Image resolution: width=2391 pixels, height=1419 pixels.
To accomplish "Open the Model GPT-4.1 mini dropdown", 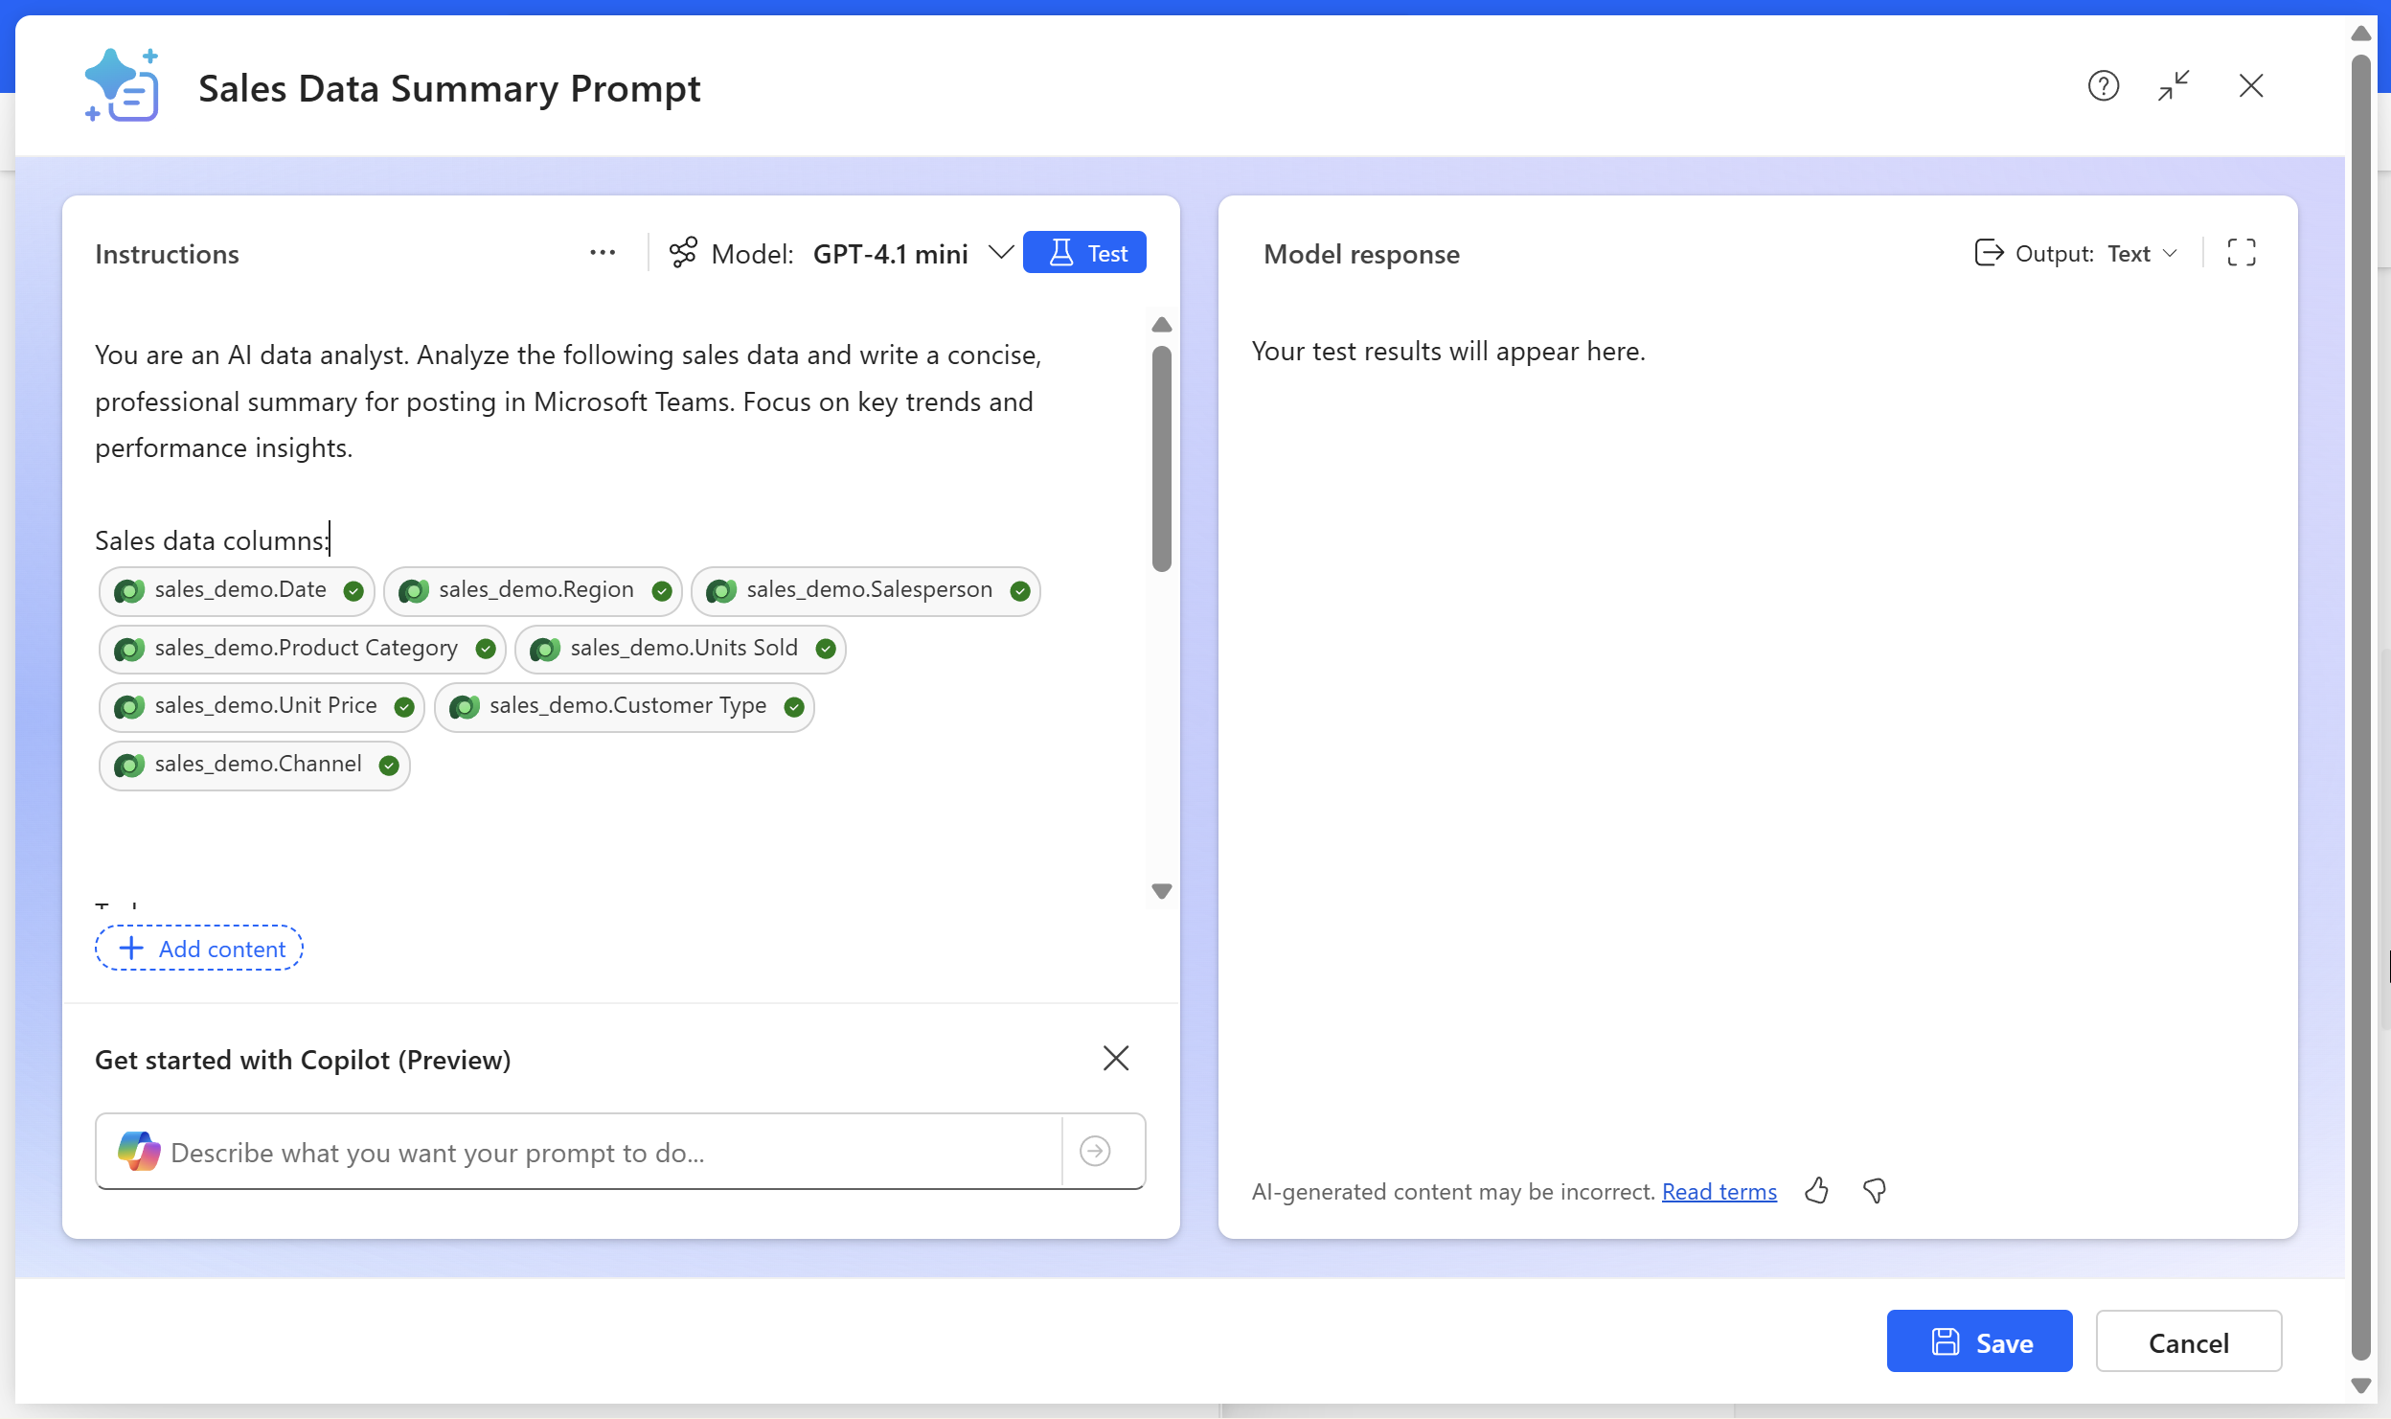I will (x=999, y=253).
